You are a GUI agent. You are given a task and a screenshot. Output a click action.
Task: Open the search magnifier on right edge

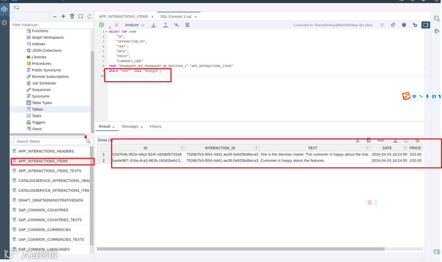tap(437, 18)
